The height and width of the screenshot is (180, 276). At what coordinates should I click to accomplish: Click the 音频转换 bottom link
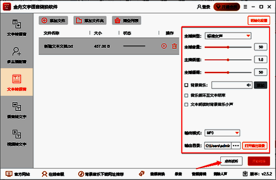click(157, 174)
